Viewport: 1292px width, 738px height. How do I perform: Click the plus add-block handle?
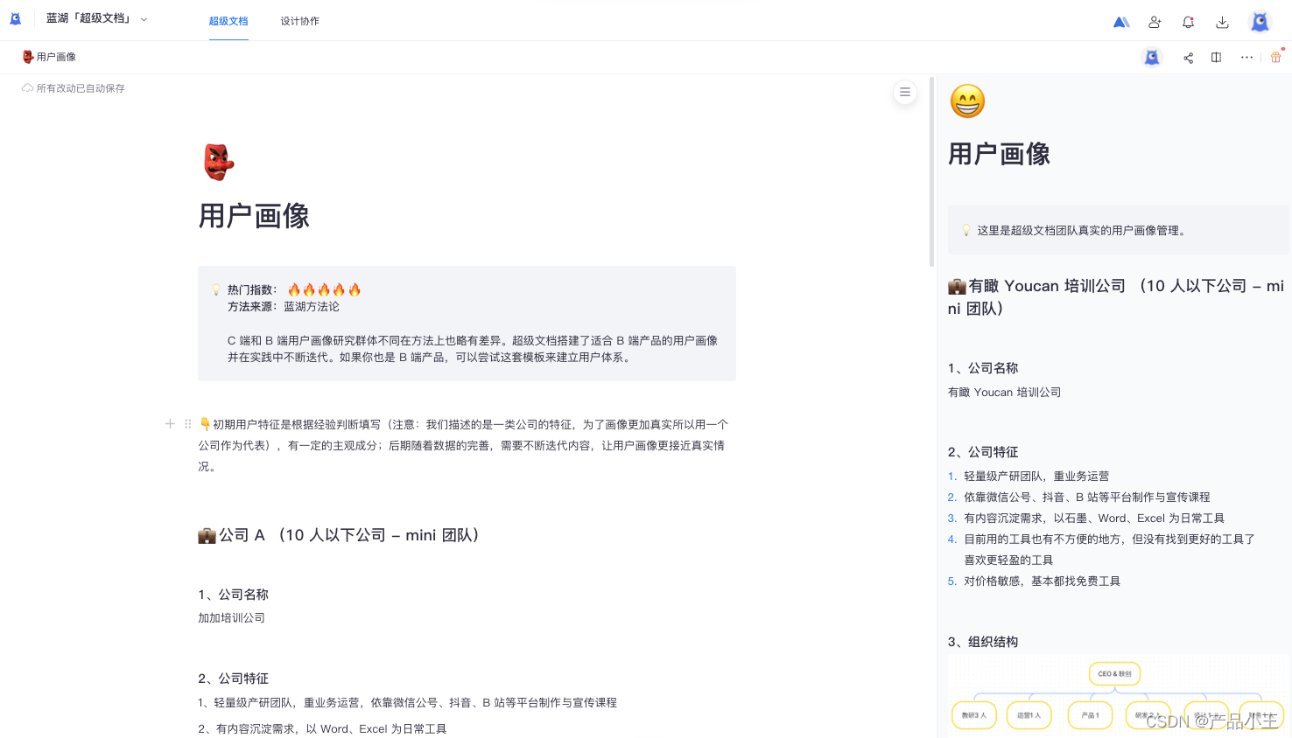(170, 424)
